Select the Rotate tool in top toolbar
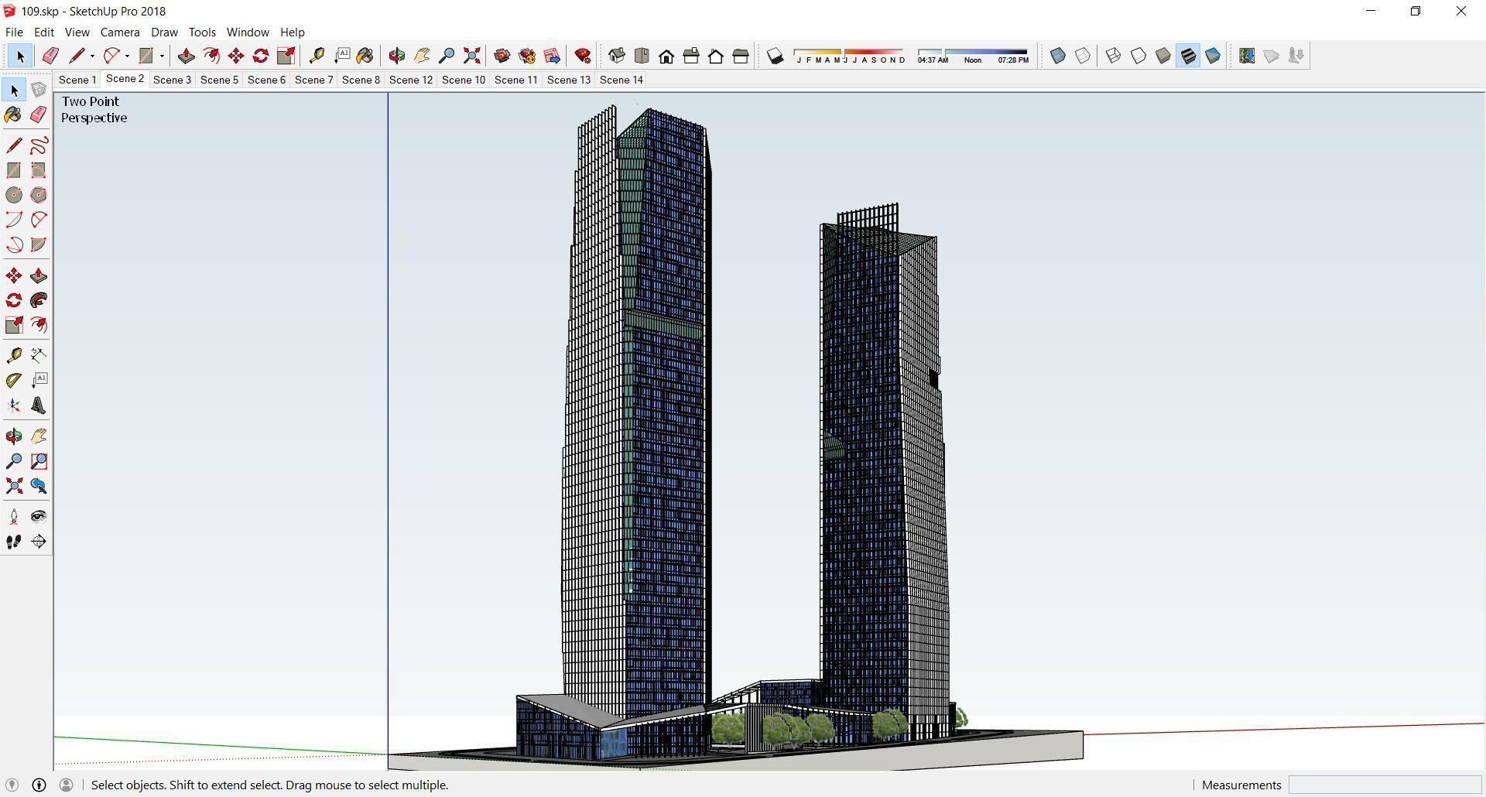This screenshot has height=797, width=1486. [x=261, y=56]
